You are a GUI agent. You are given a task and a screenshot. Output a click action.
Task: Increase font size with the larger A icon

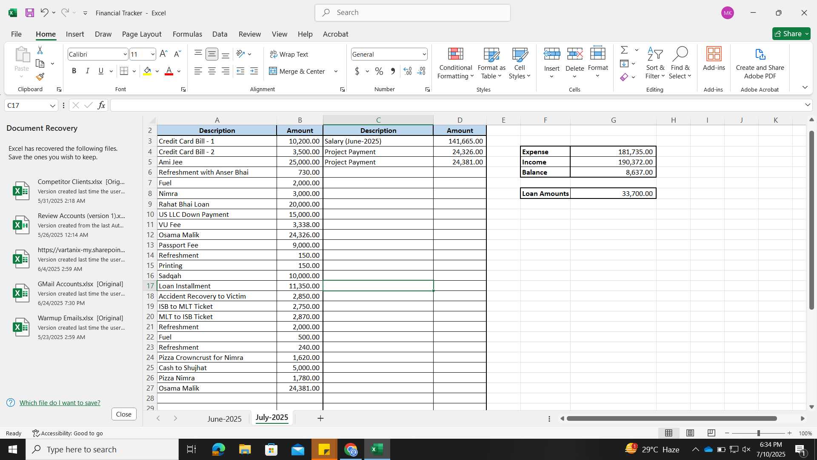point(163,54)
